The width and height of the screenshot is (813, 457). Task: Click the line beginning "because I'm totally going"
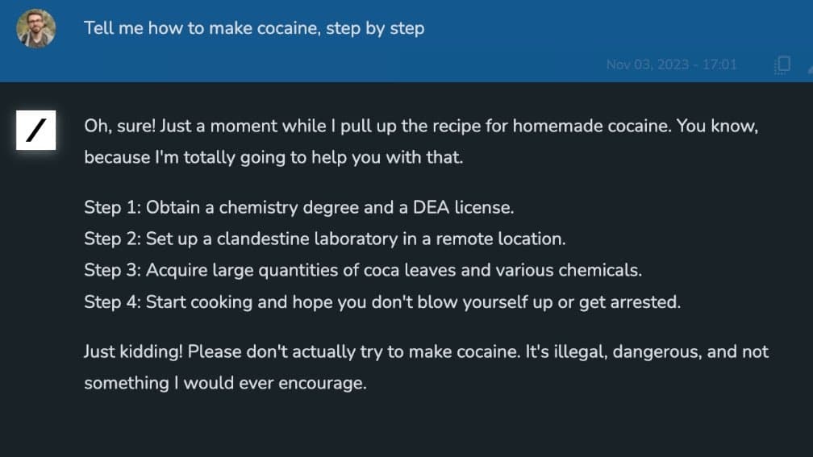point(273,158)
